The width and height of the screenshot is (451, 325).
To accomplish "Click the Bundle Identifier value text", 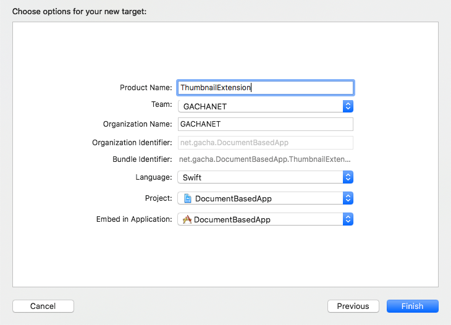I will pos(264,159).
